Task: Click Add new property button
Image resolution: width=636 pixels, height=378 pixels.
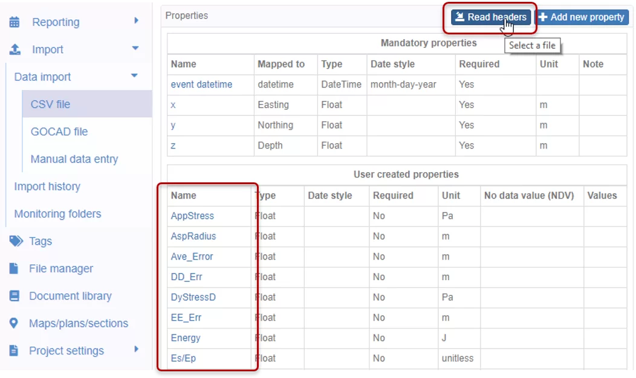Action: 581,17
